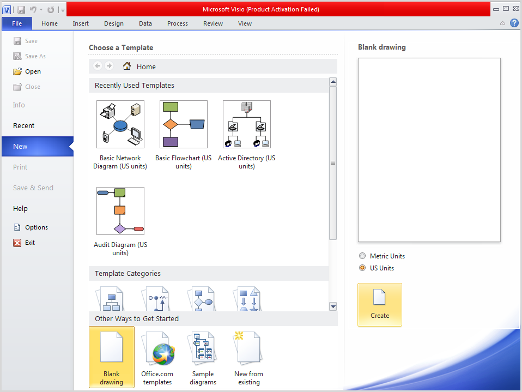Click the Visio application icon in title bar
This screenshot has width=522, height=392.
click(x=7, y=10)
